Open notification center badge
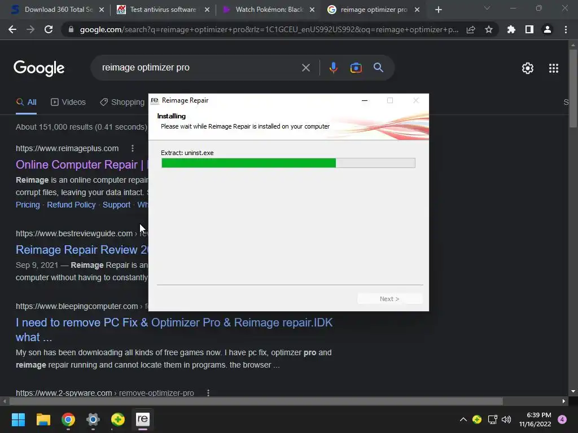 (x=562, y=419)
